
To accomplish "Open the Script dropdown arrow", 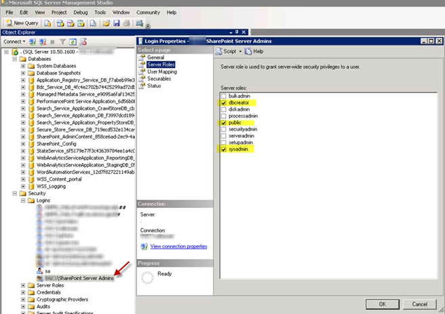I will coord(240,52).
